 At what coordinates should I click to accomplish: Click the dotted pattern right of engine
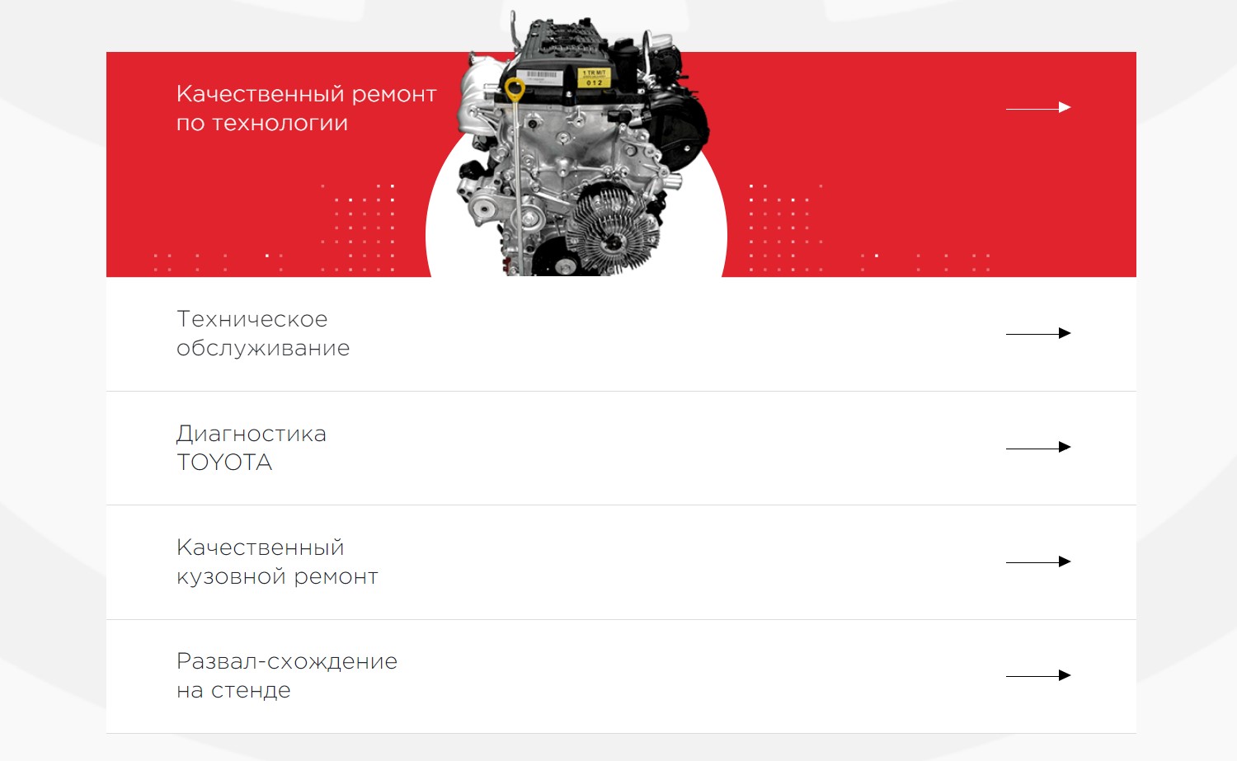(x=785, y=228)
